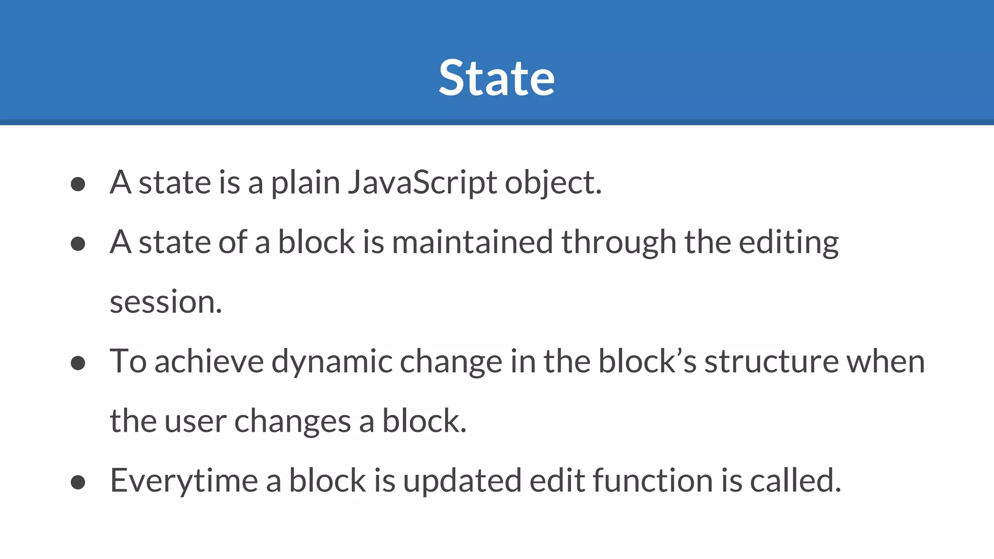Click the word 'block's' in third bullet

647,361
